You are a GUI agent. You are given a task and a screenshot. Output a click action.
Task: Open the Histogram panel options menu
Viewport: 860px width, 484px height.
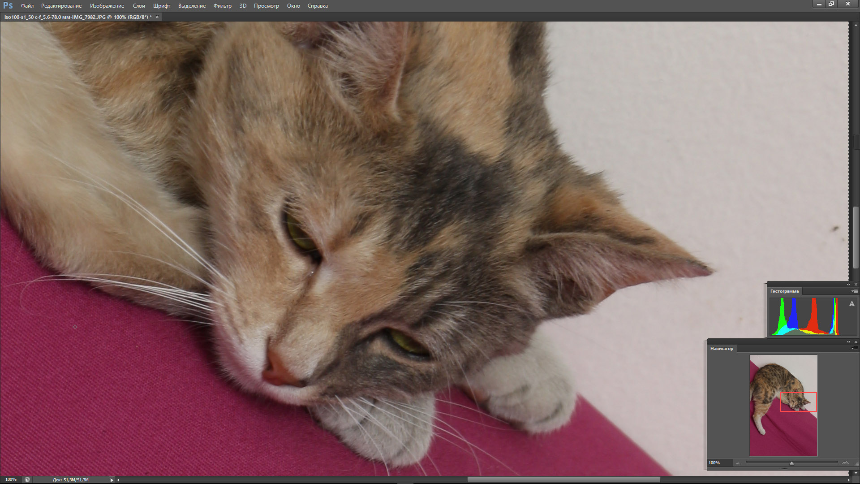(855, 291)
